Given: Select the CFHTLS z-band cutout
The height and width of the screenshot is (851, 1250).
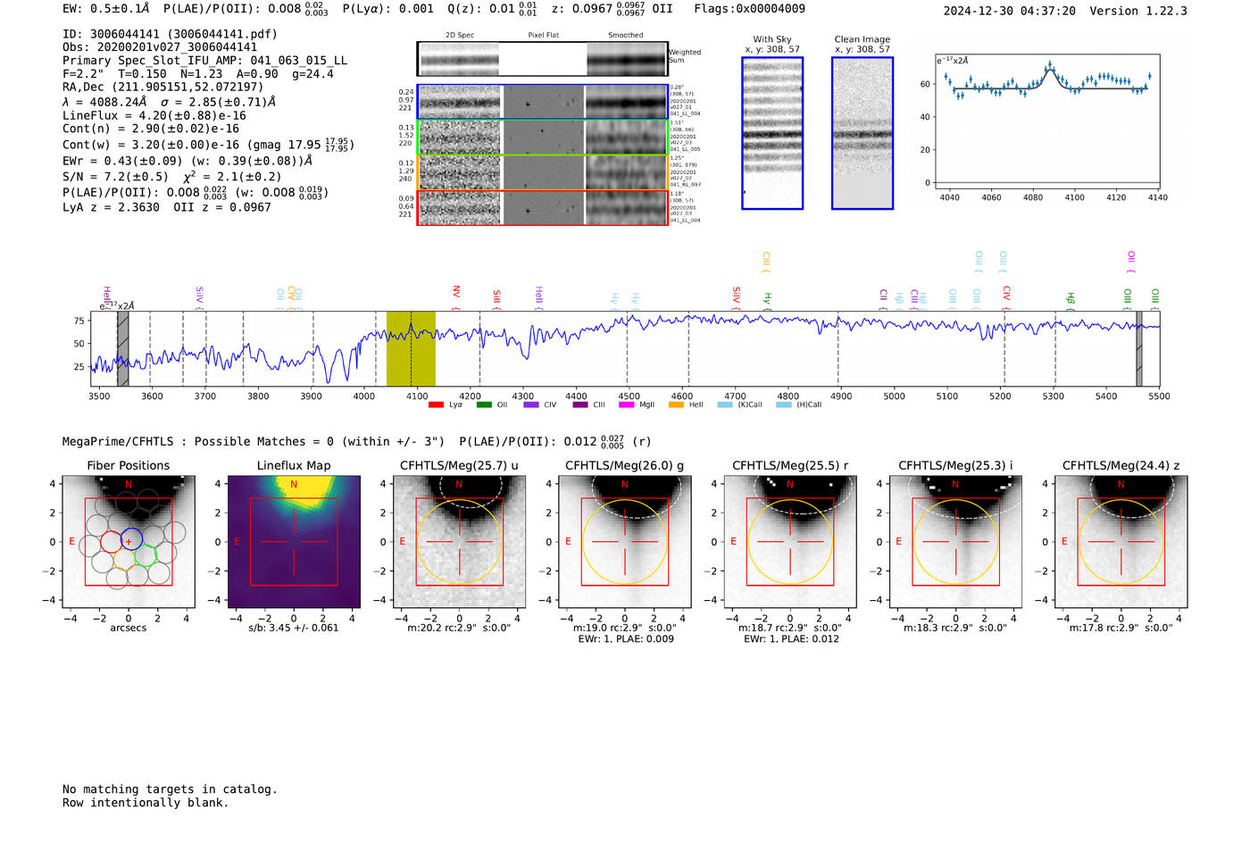Looking at the screenshot, I should 1121,542.
